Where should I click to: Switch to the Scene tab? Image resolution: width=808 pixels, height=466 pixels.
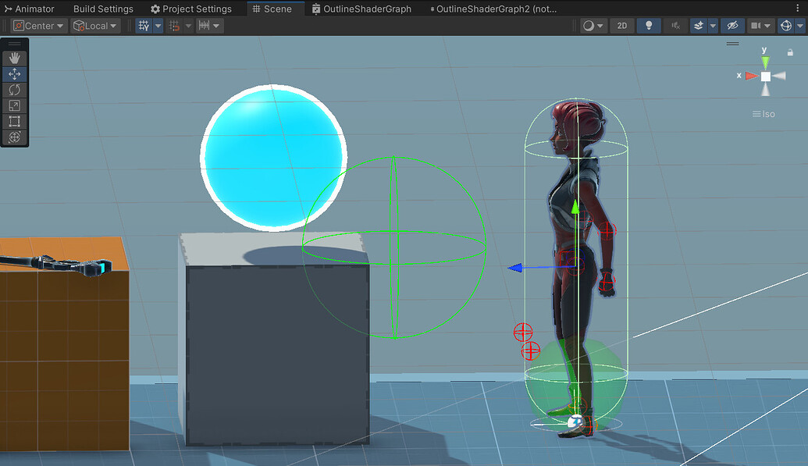[x=275, y=9]
